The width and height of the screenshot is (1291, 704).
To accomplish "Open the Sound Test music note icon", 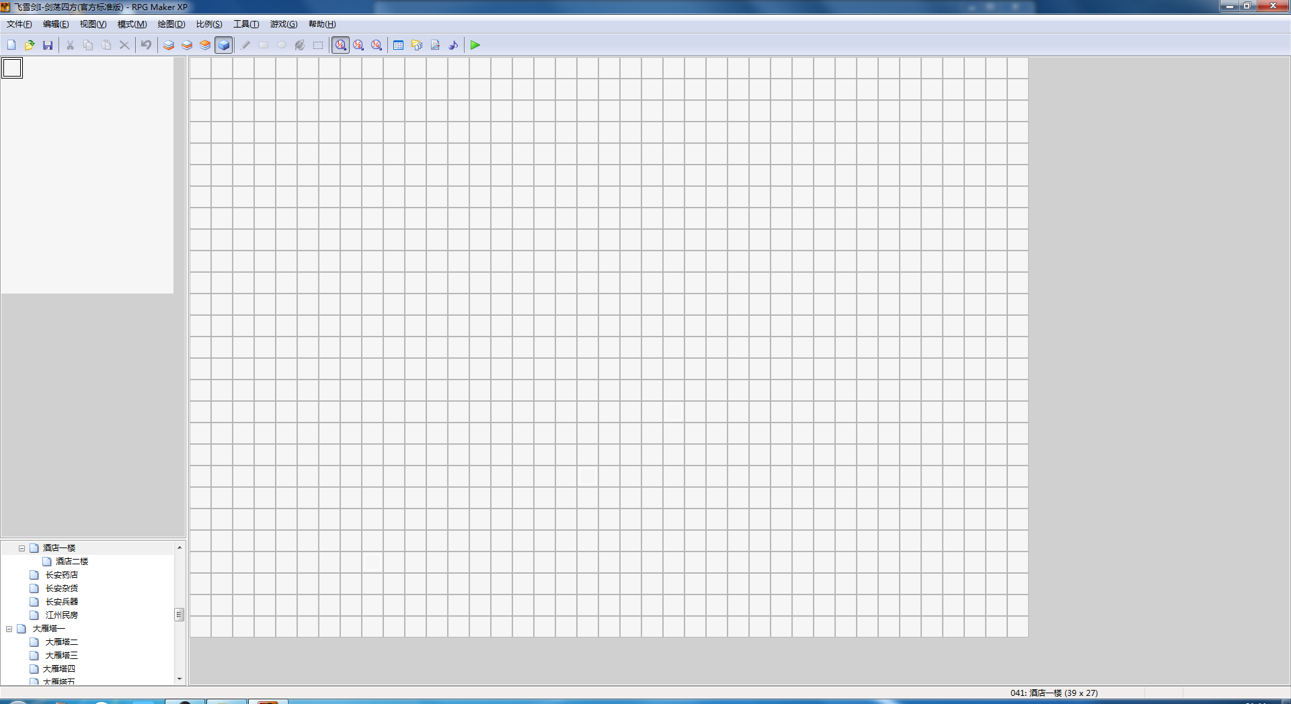I will tap(453, 45).
